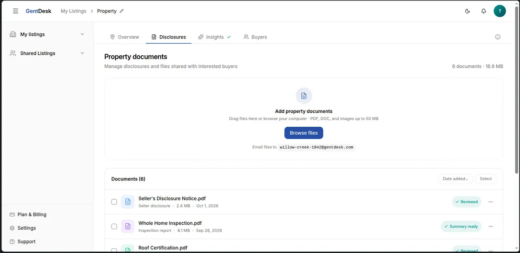Viewport: 520px width, 253px height.
Task: Click the Settings gear icon
Action: click(12, 228)
